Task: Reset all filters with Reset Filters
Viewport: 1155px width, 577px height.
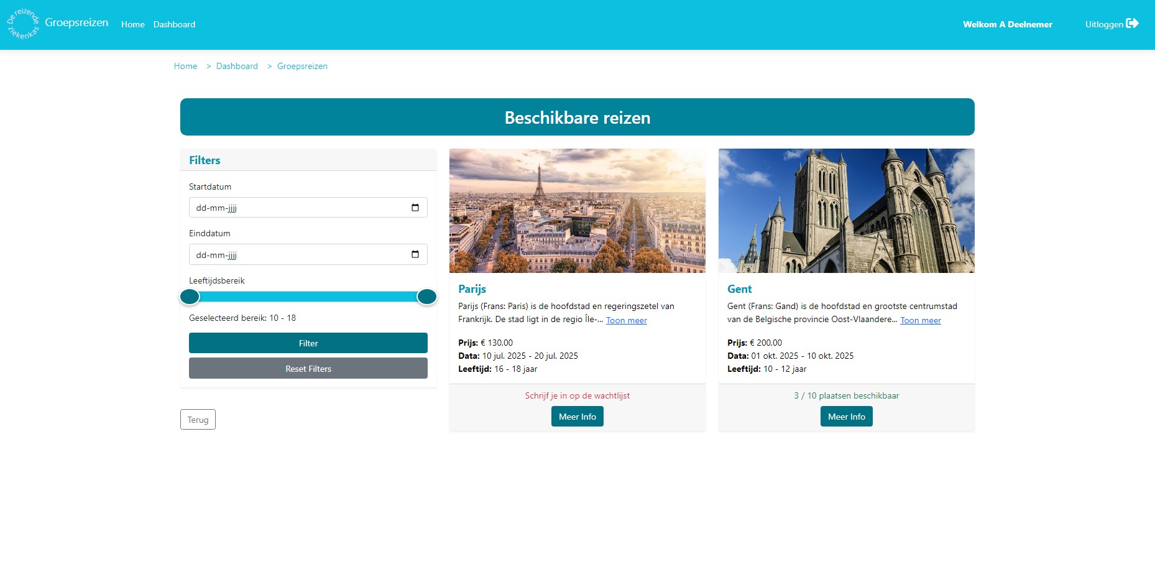Action: point(308,368)
